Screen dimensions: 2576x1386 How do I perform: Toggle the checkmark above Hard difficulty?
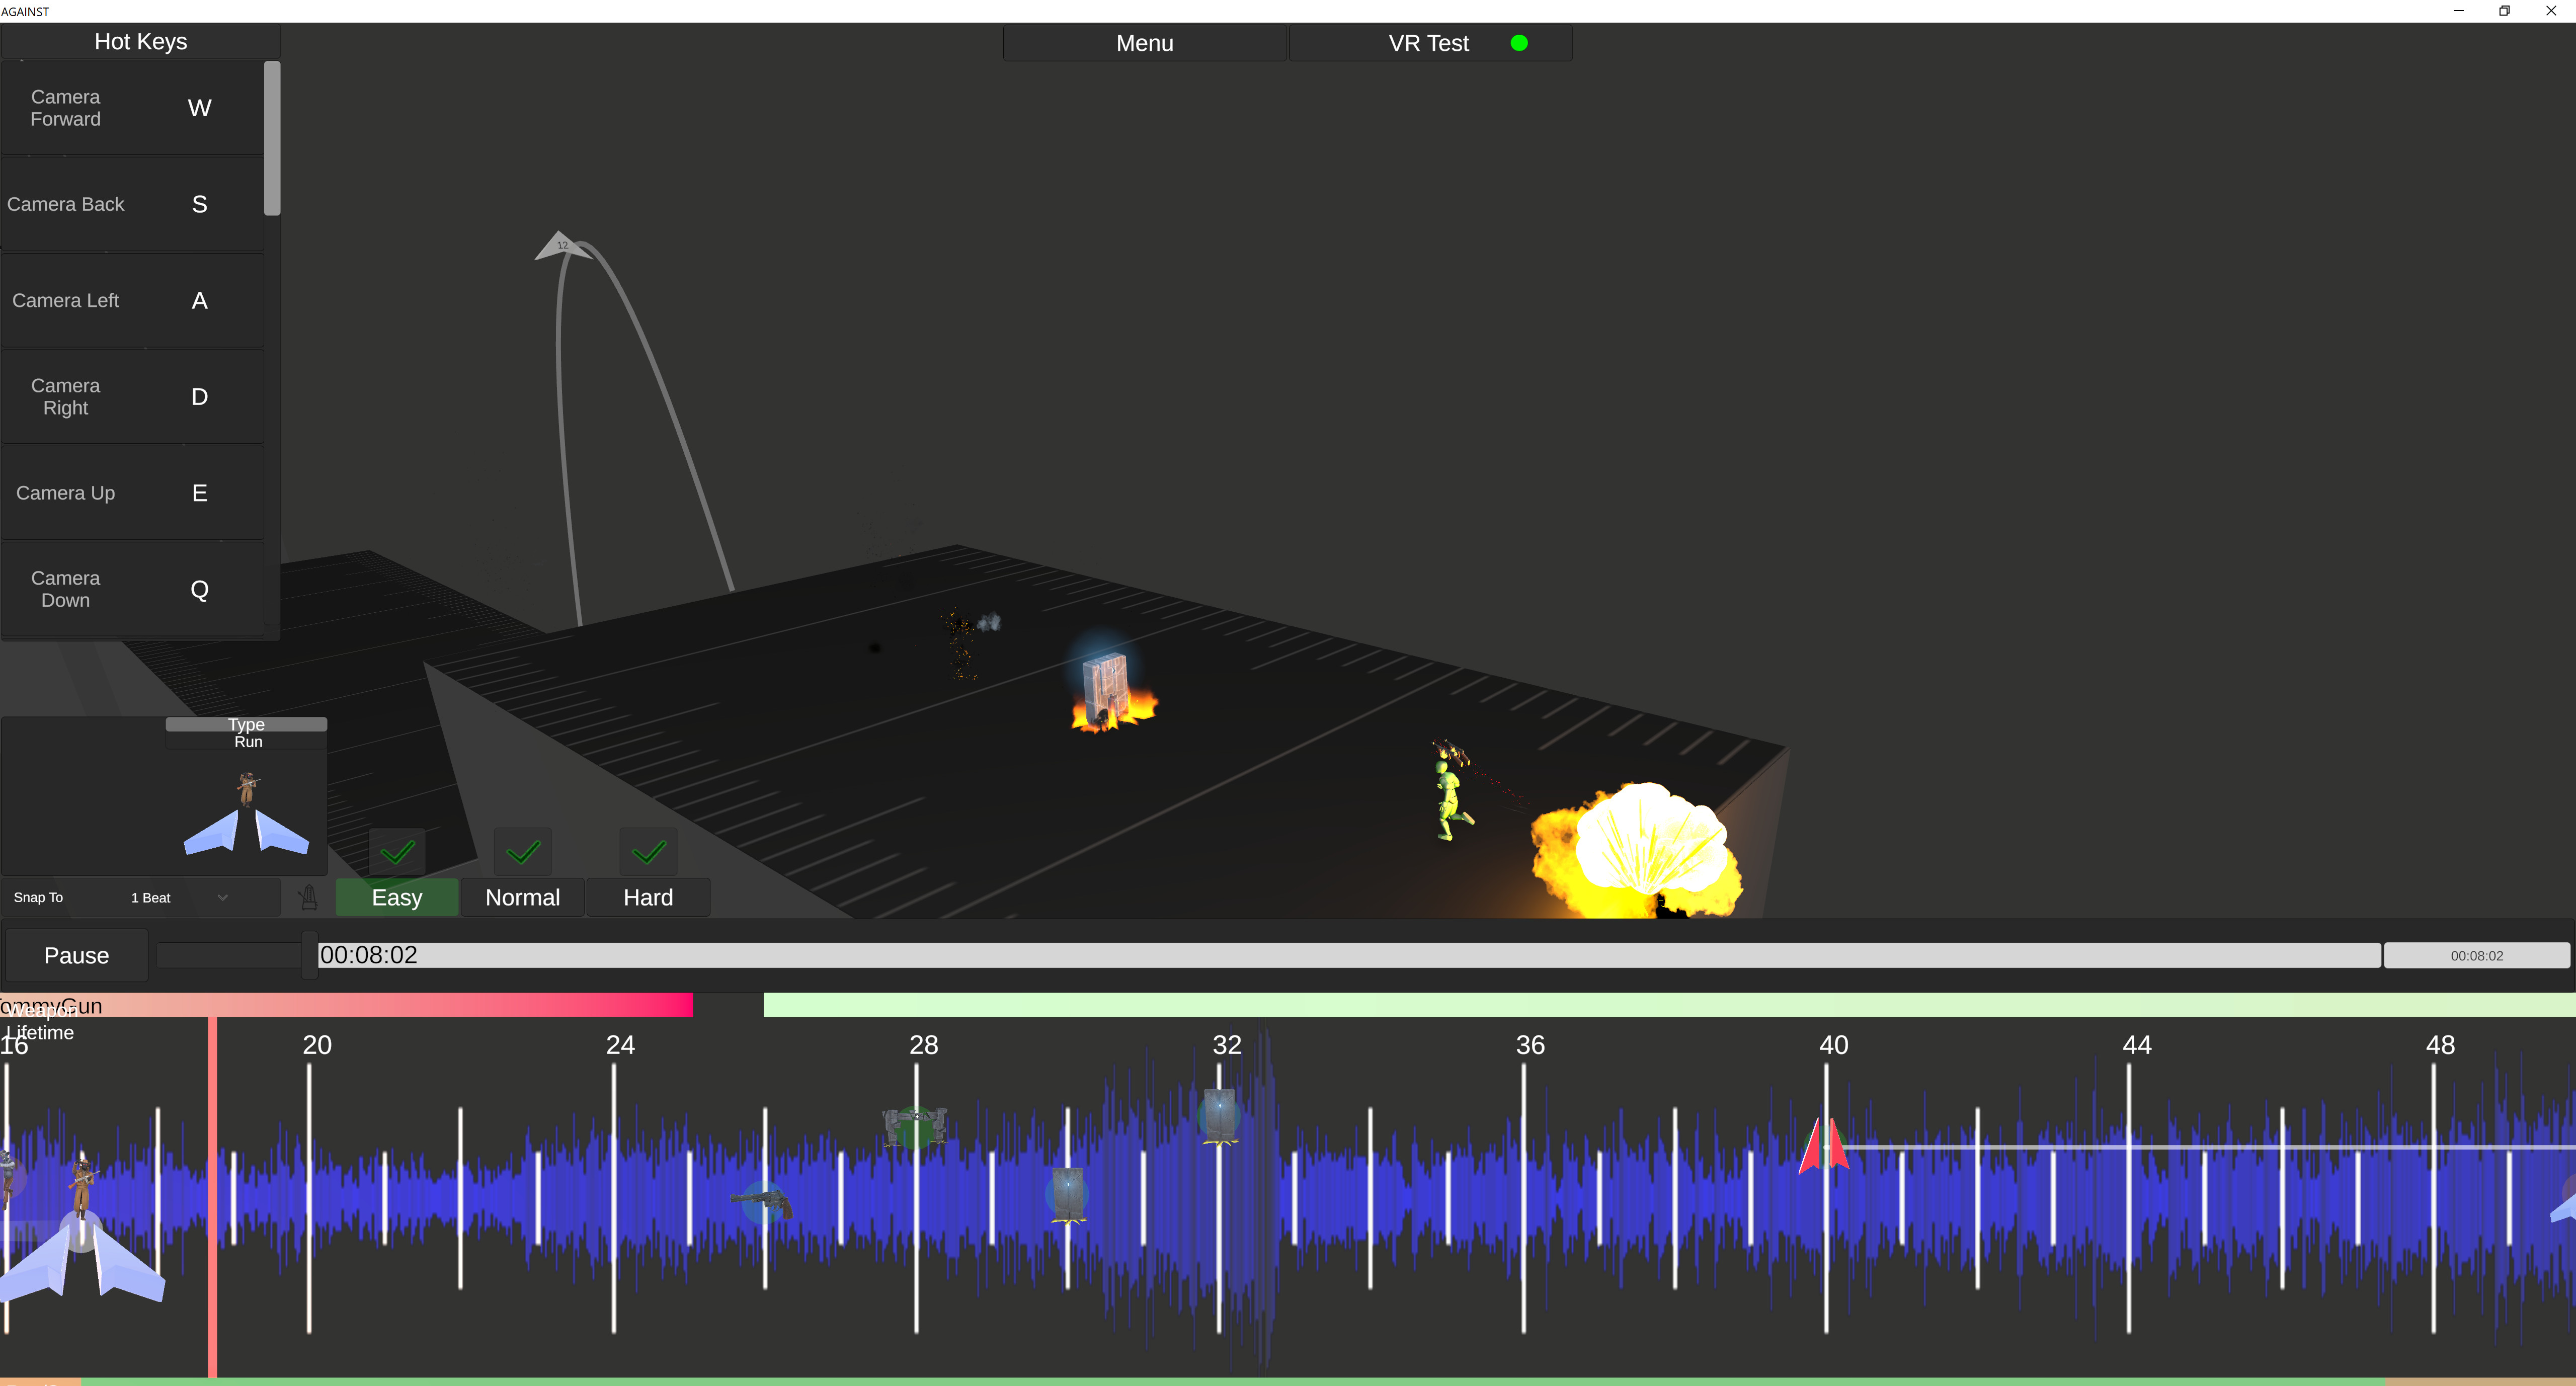pyautogui.click(x=648, y=851)
